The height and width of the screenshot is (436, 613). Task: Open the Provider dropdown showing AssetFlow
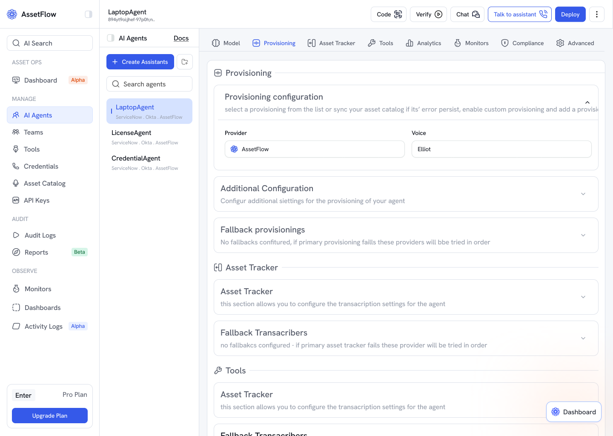(x=315, y=149)
